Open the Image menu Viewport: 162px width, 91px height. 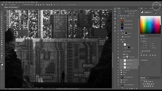click(10, 2)
